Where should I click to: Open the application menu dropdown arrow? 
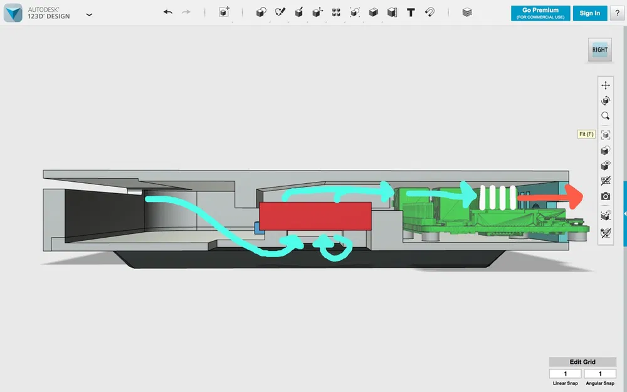point(89,14)
